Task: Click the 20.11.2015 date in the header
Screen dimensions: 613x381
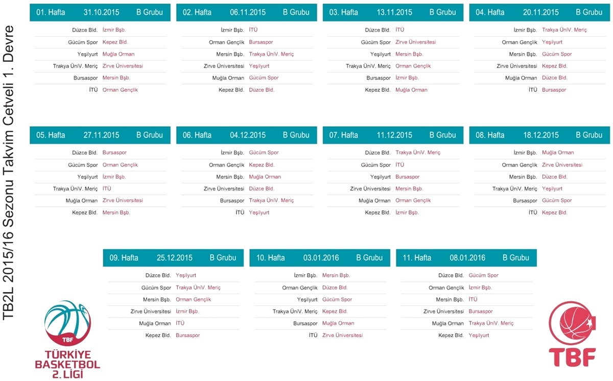Action: point(540,12)
